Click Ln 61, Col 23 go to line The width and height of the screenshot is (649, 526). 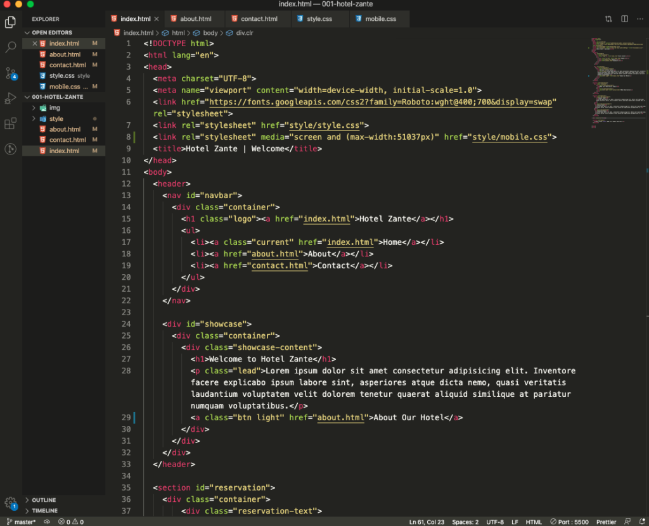[427, 522]
